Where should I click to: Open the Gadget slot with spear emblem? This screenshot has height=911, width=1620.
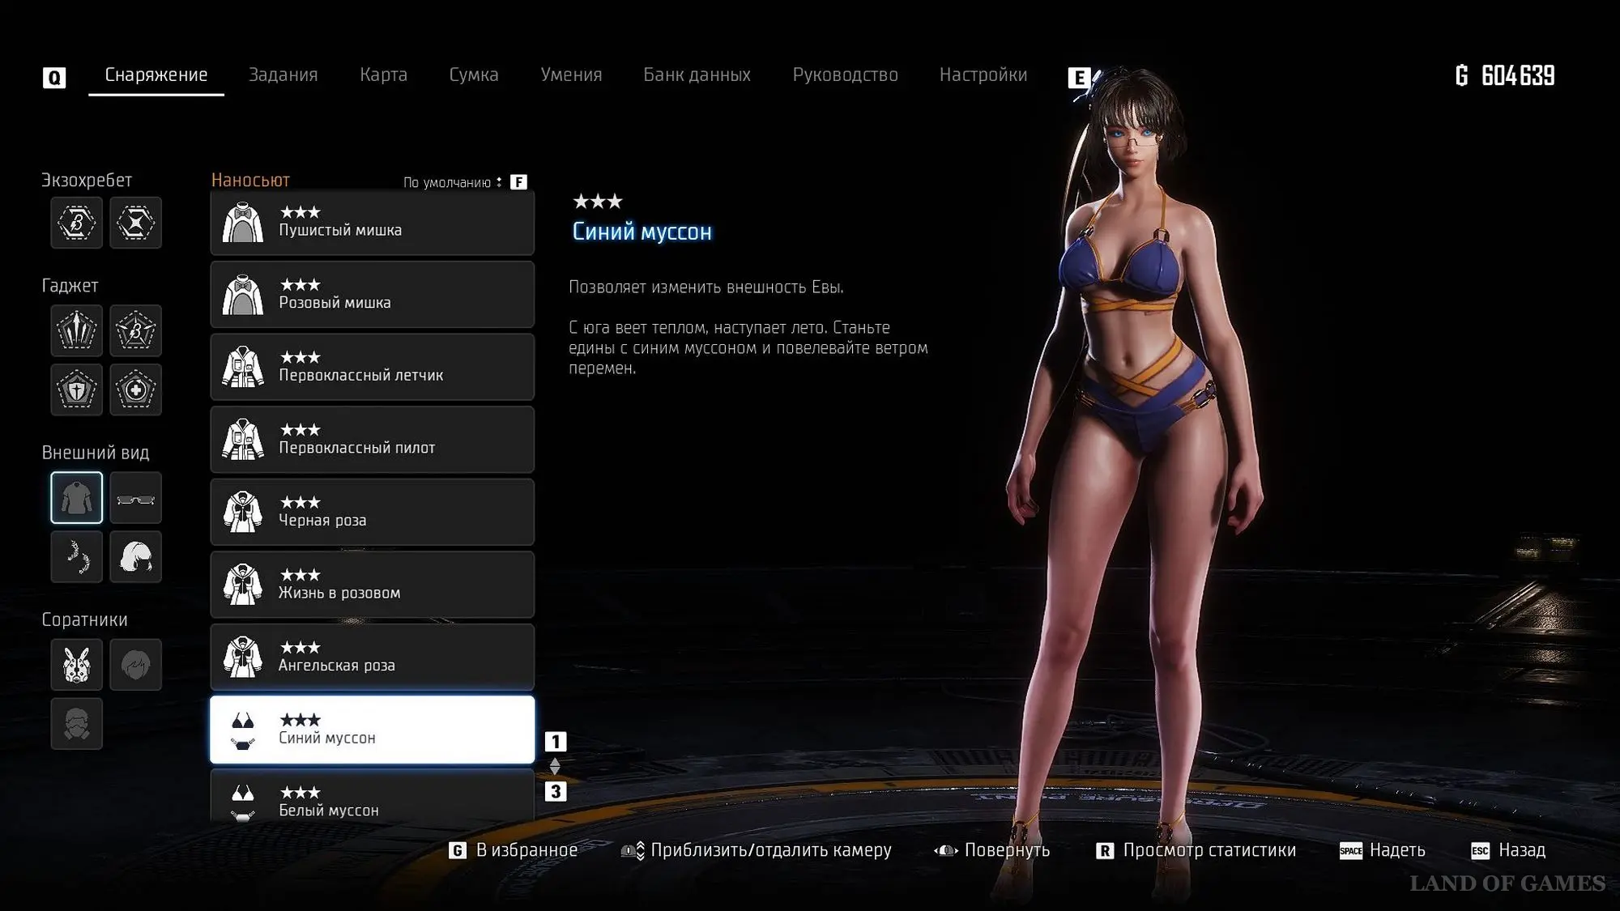pyautogui.click(x=77, y=330)
